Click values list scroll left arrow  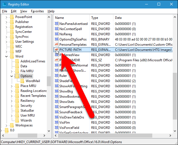pyautogui.click(x=56, y=135)
